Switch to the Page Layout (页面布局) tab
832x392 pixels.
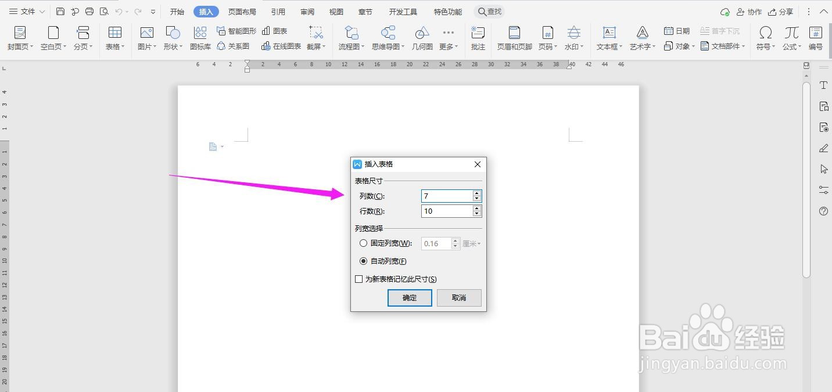[x=242, y=12]
